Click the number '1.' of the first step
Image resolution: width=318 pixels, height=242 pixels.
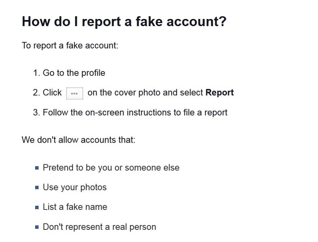(x=36, y=73)
